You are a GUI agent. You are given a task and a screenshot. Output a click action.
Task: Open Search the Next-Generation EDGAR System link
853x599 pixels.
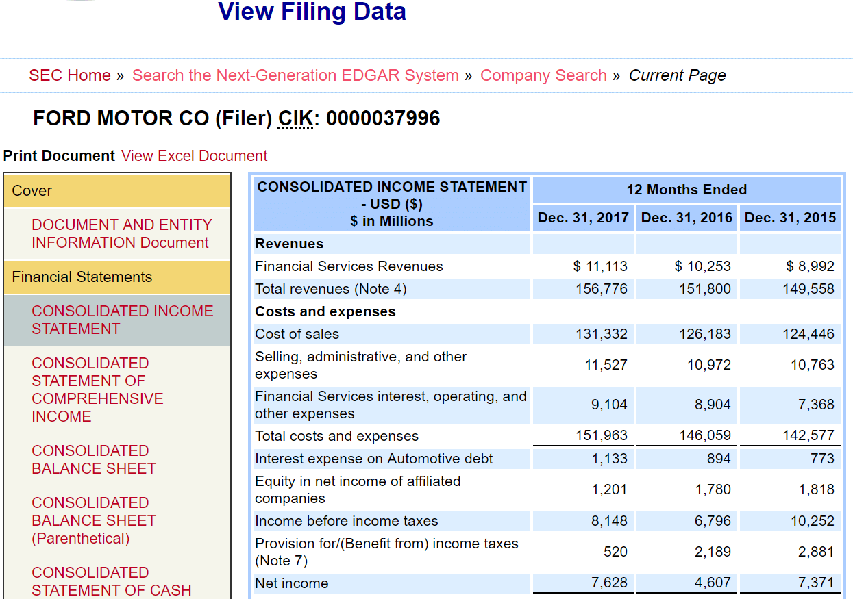click(295, 75)
